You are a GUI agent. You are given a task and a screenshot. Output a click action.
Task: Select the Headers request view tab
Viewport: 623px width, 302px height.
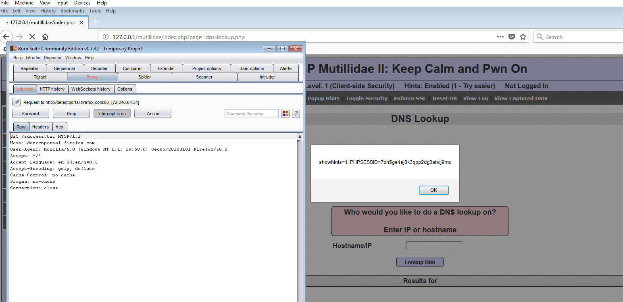[40, 127]
